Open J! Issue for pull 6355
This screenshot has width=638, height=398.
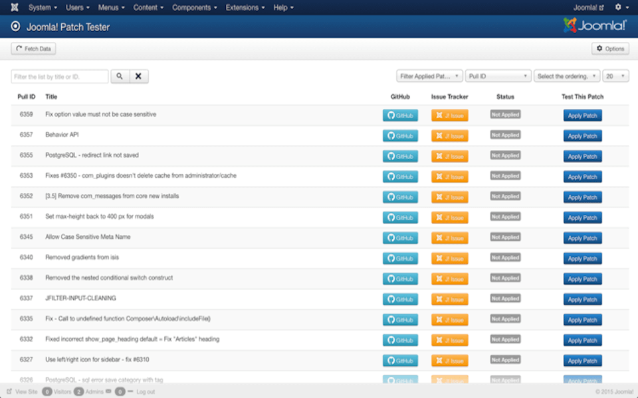[450, 157]
